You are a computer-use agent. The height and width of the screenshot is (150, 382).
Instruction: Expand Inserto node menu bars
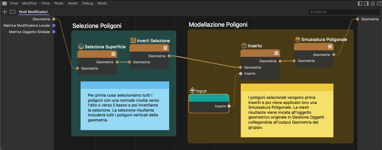(x=276, y=53)
